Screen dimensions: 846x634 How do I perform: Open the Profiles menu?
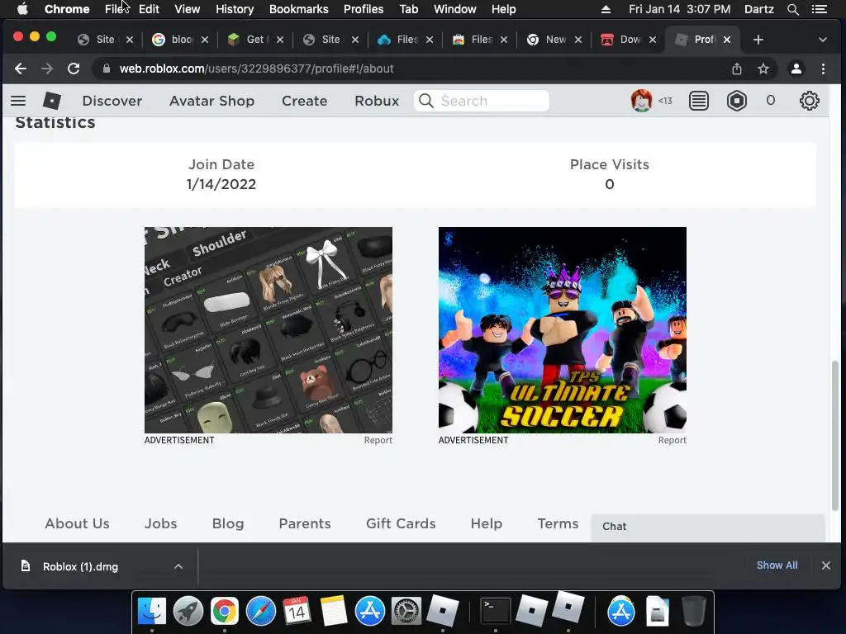pos(364,9)
